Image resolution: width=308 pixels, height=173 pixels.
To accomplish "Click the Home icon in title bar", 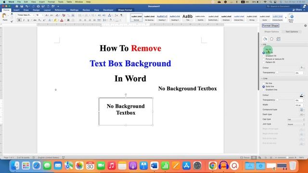I will pyautogui.click(x=17, y=6).
